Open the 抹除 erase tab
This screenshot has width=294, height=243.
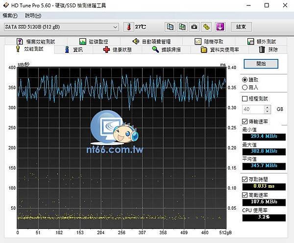pos(268,49)
